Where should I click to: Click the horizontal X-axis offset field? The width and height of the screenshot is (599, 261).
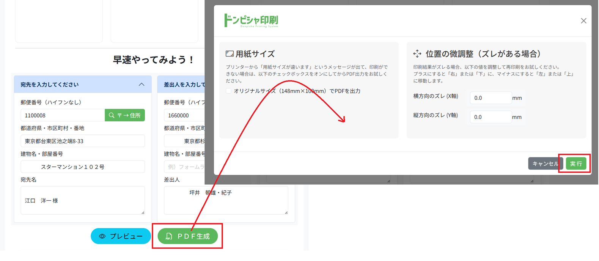pos(490,98)
